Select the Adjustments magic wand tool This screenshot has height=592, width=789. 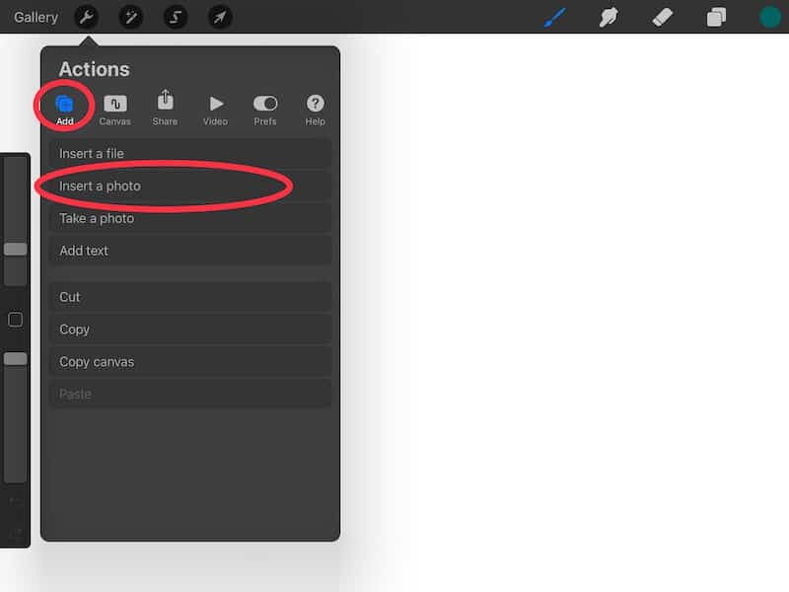[x=130, y=17]
